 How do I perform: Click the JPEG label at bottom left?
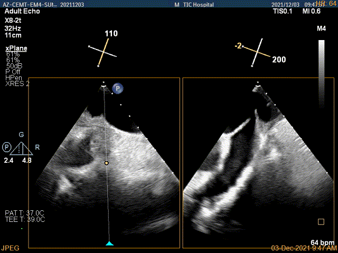[x=9, y=247]
